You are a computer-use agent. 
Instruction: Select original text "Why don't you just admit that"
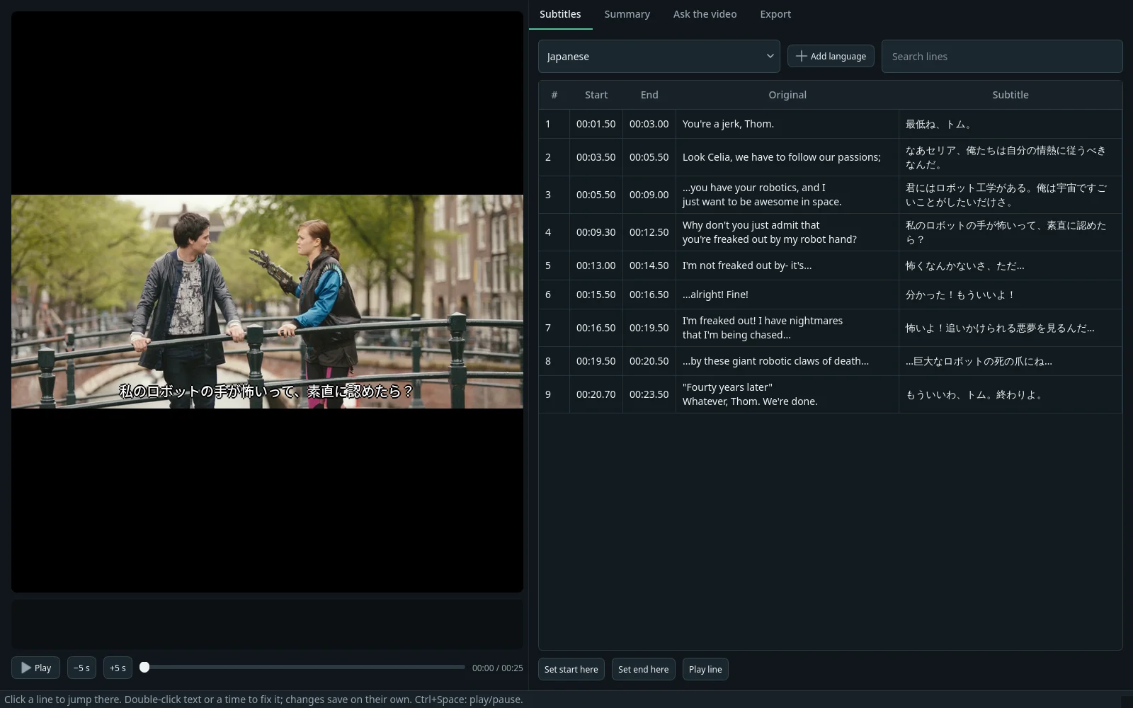point(751,225)
